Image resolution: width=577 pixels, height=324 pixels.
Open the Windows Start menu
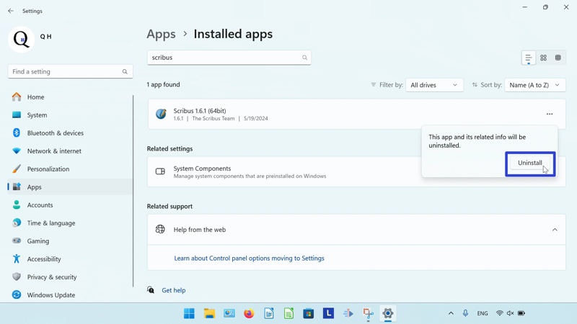[189, 313]
